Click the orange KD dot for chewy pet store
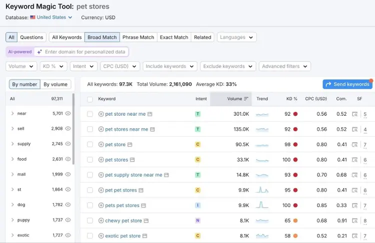The image size is (375, 243). [x=295, y=221]
